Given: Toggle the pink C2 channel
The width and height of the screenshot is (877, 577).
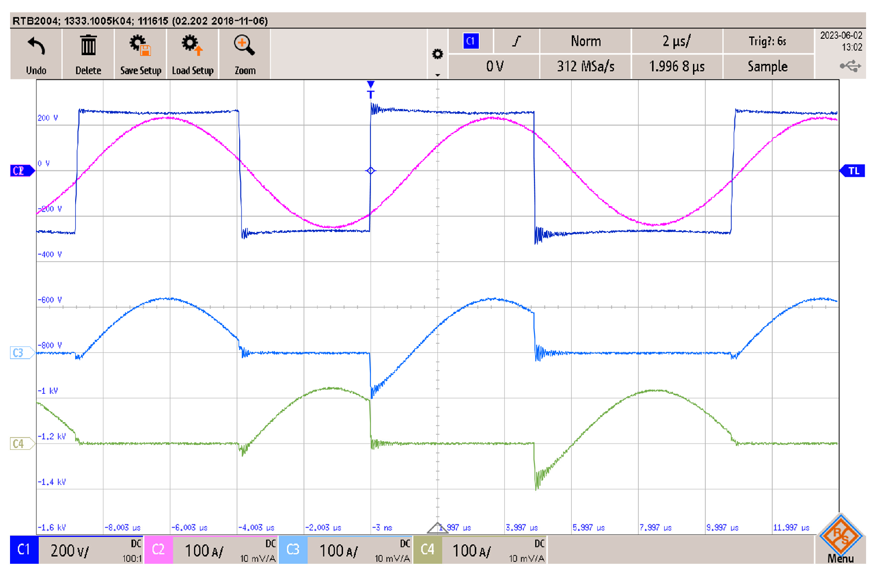Looking at the screenshot, I should click(159, 550).
